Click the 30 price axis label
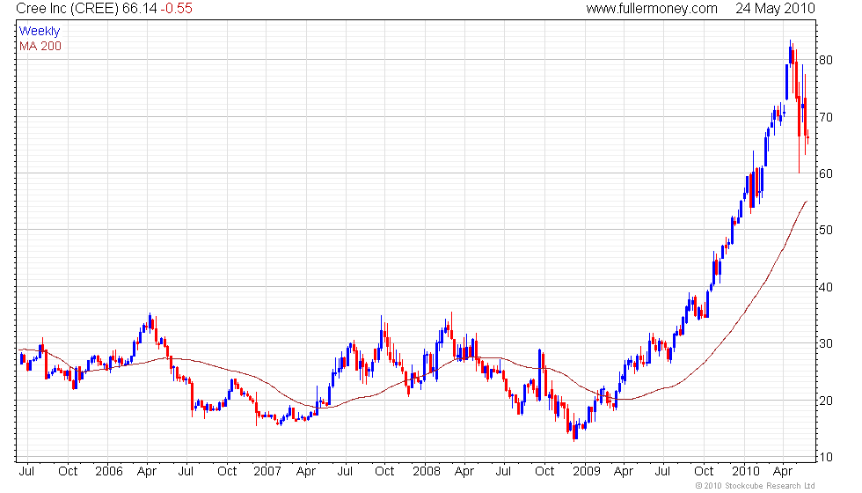862x493 pixels. pyautogui.click(x=826, y=344)
